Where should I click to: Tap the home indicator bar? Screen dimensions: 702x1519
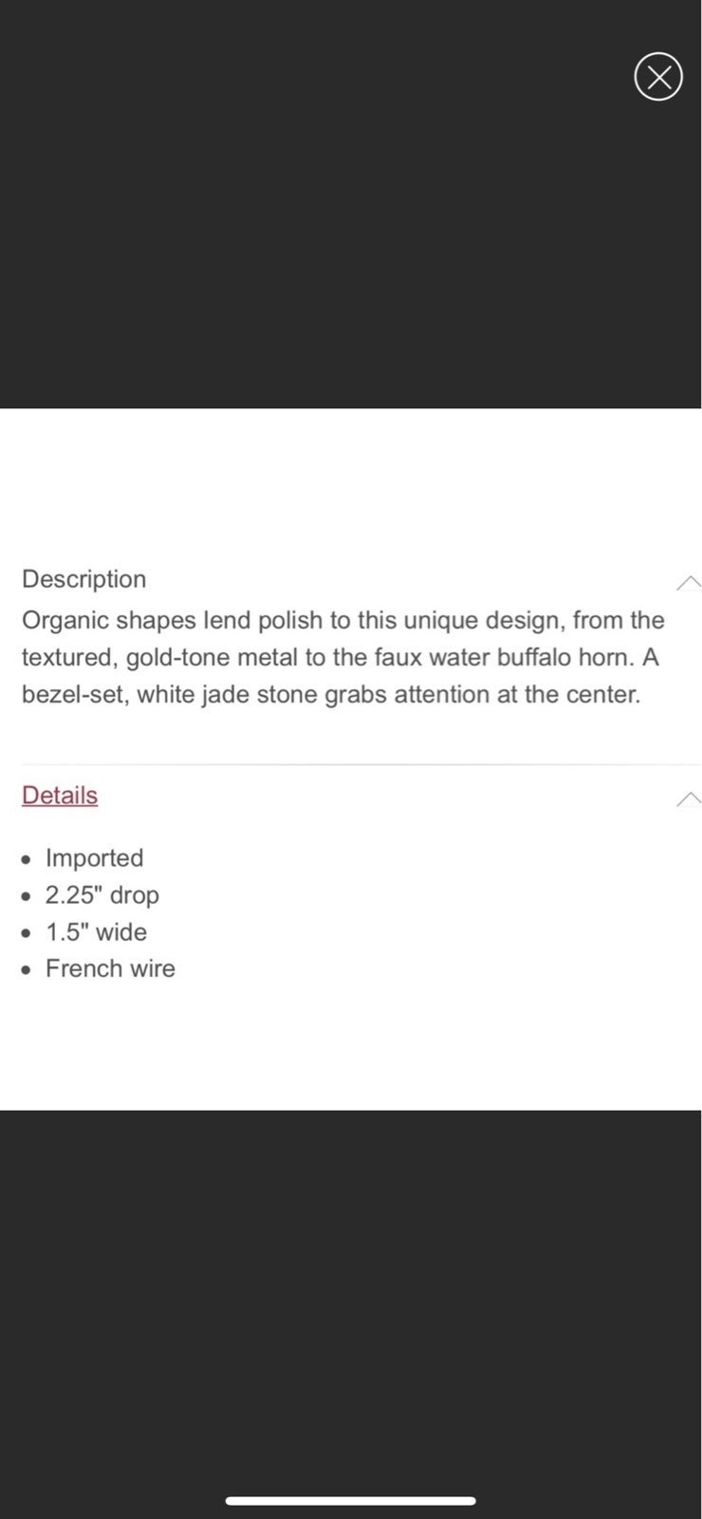tap(350, 1501)
